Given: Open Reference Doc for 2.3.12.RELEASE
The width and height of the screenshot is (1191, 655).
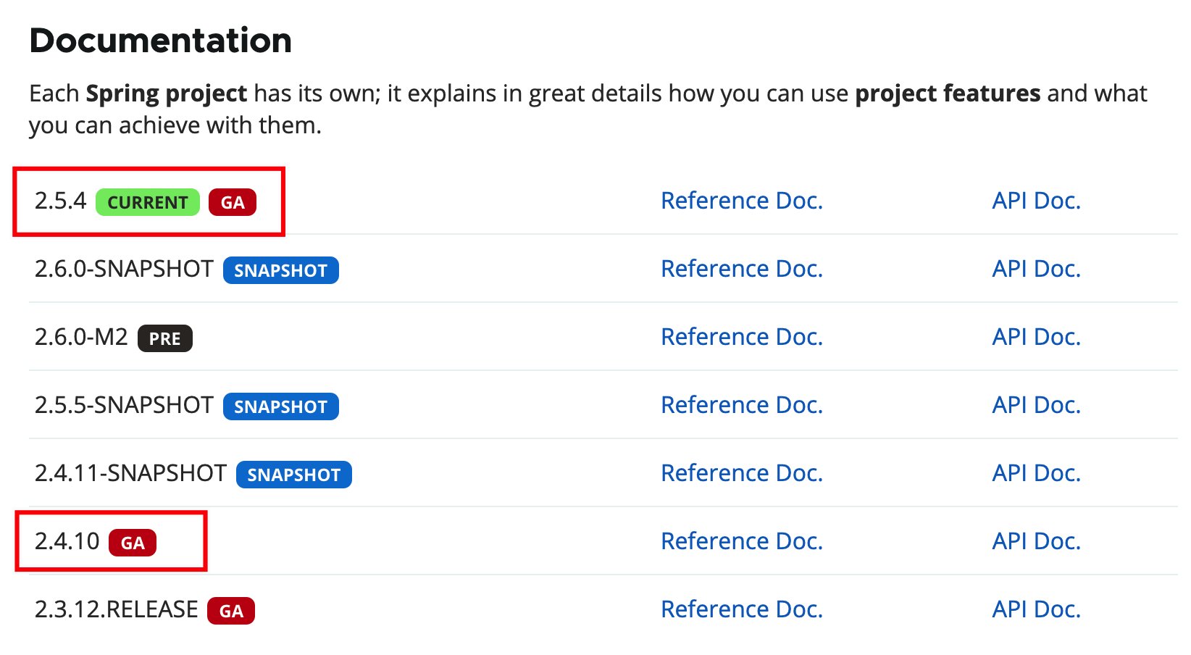Looking at the screenshot, I should click(741, 609).
